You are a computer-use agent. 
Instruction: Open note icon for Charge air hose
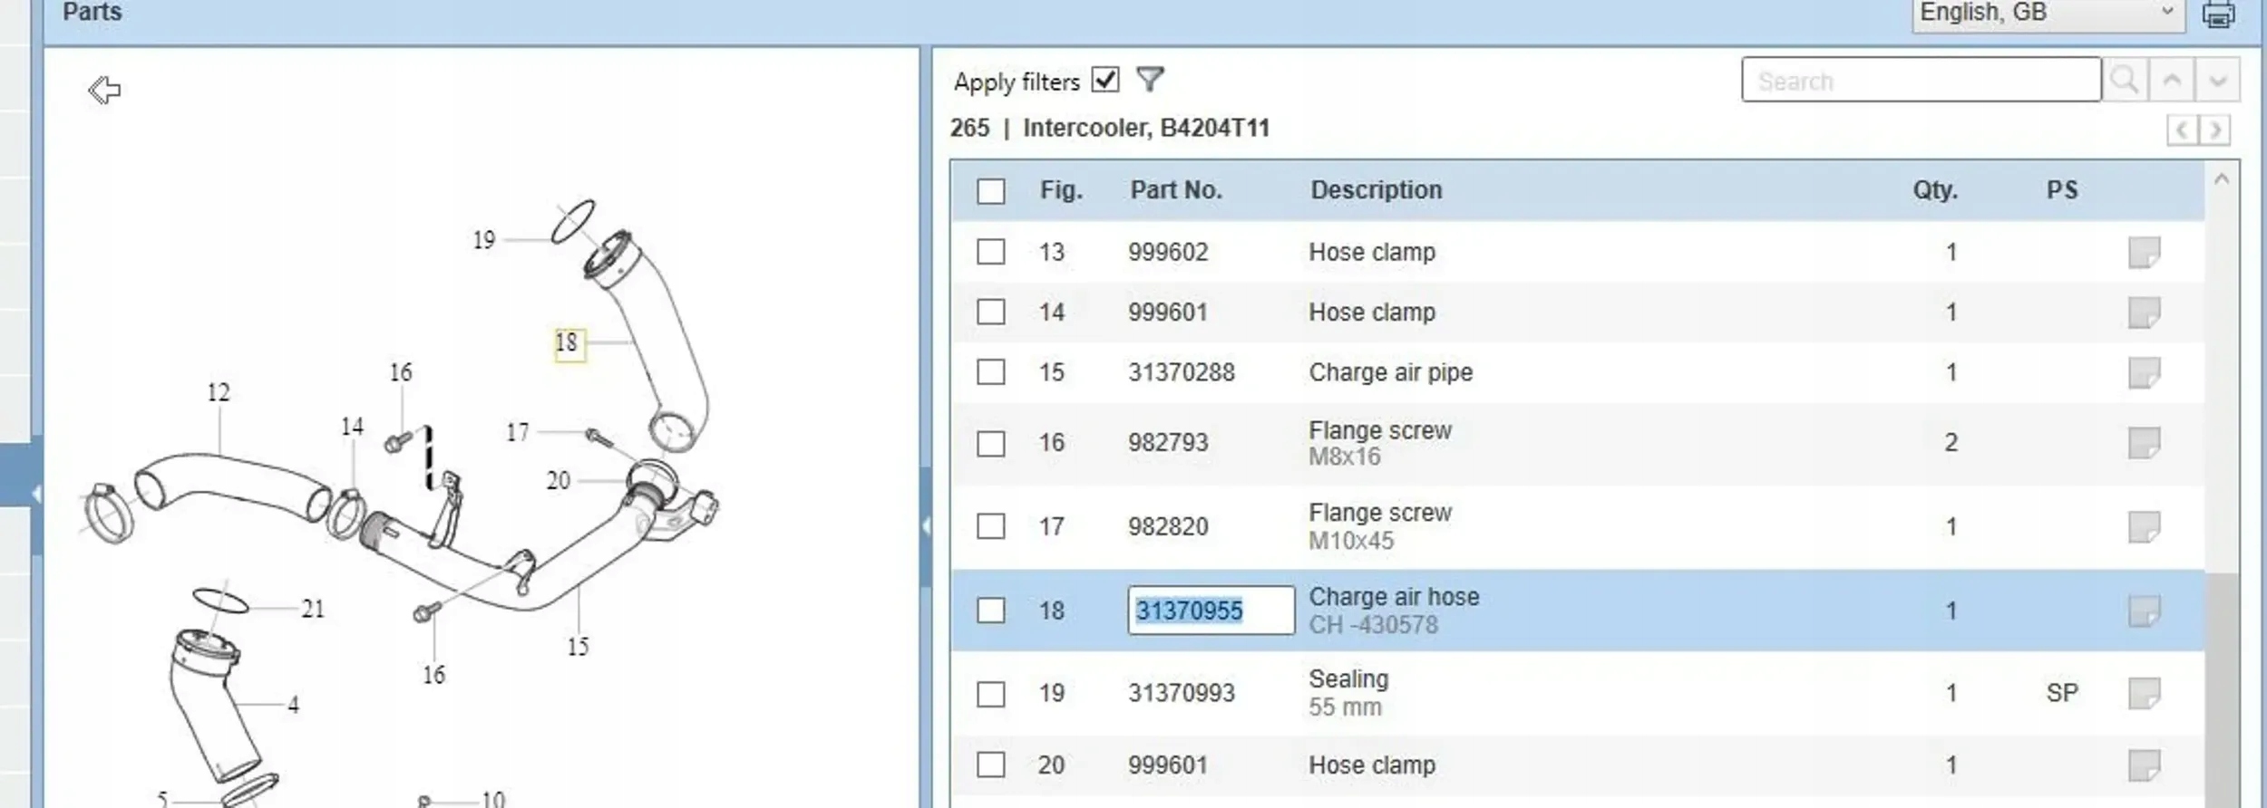[x=2144, y=611]
